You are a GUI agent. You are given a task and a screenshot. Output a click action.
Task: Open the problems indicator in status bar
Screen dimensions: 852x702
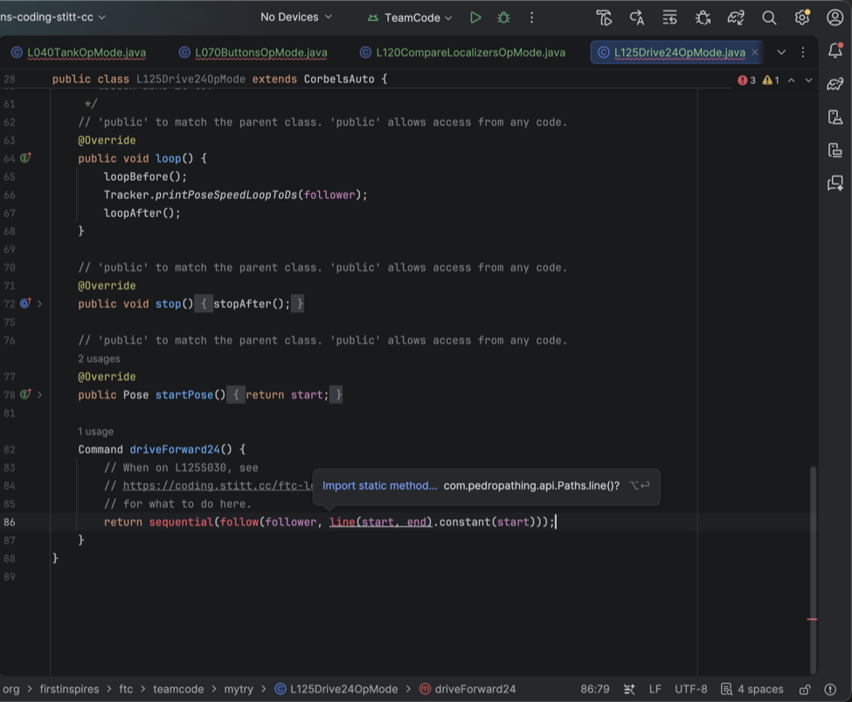[x=830, y=689]
